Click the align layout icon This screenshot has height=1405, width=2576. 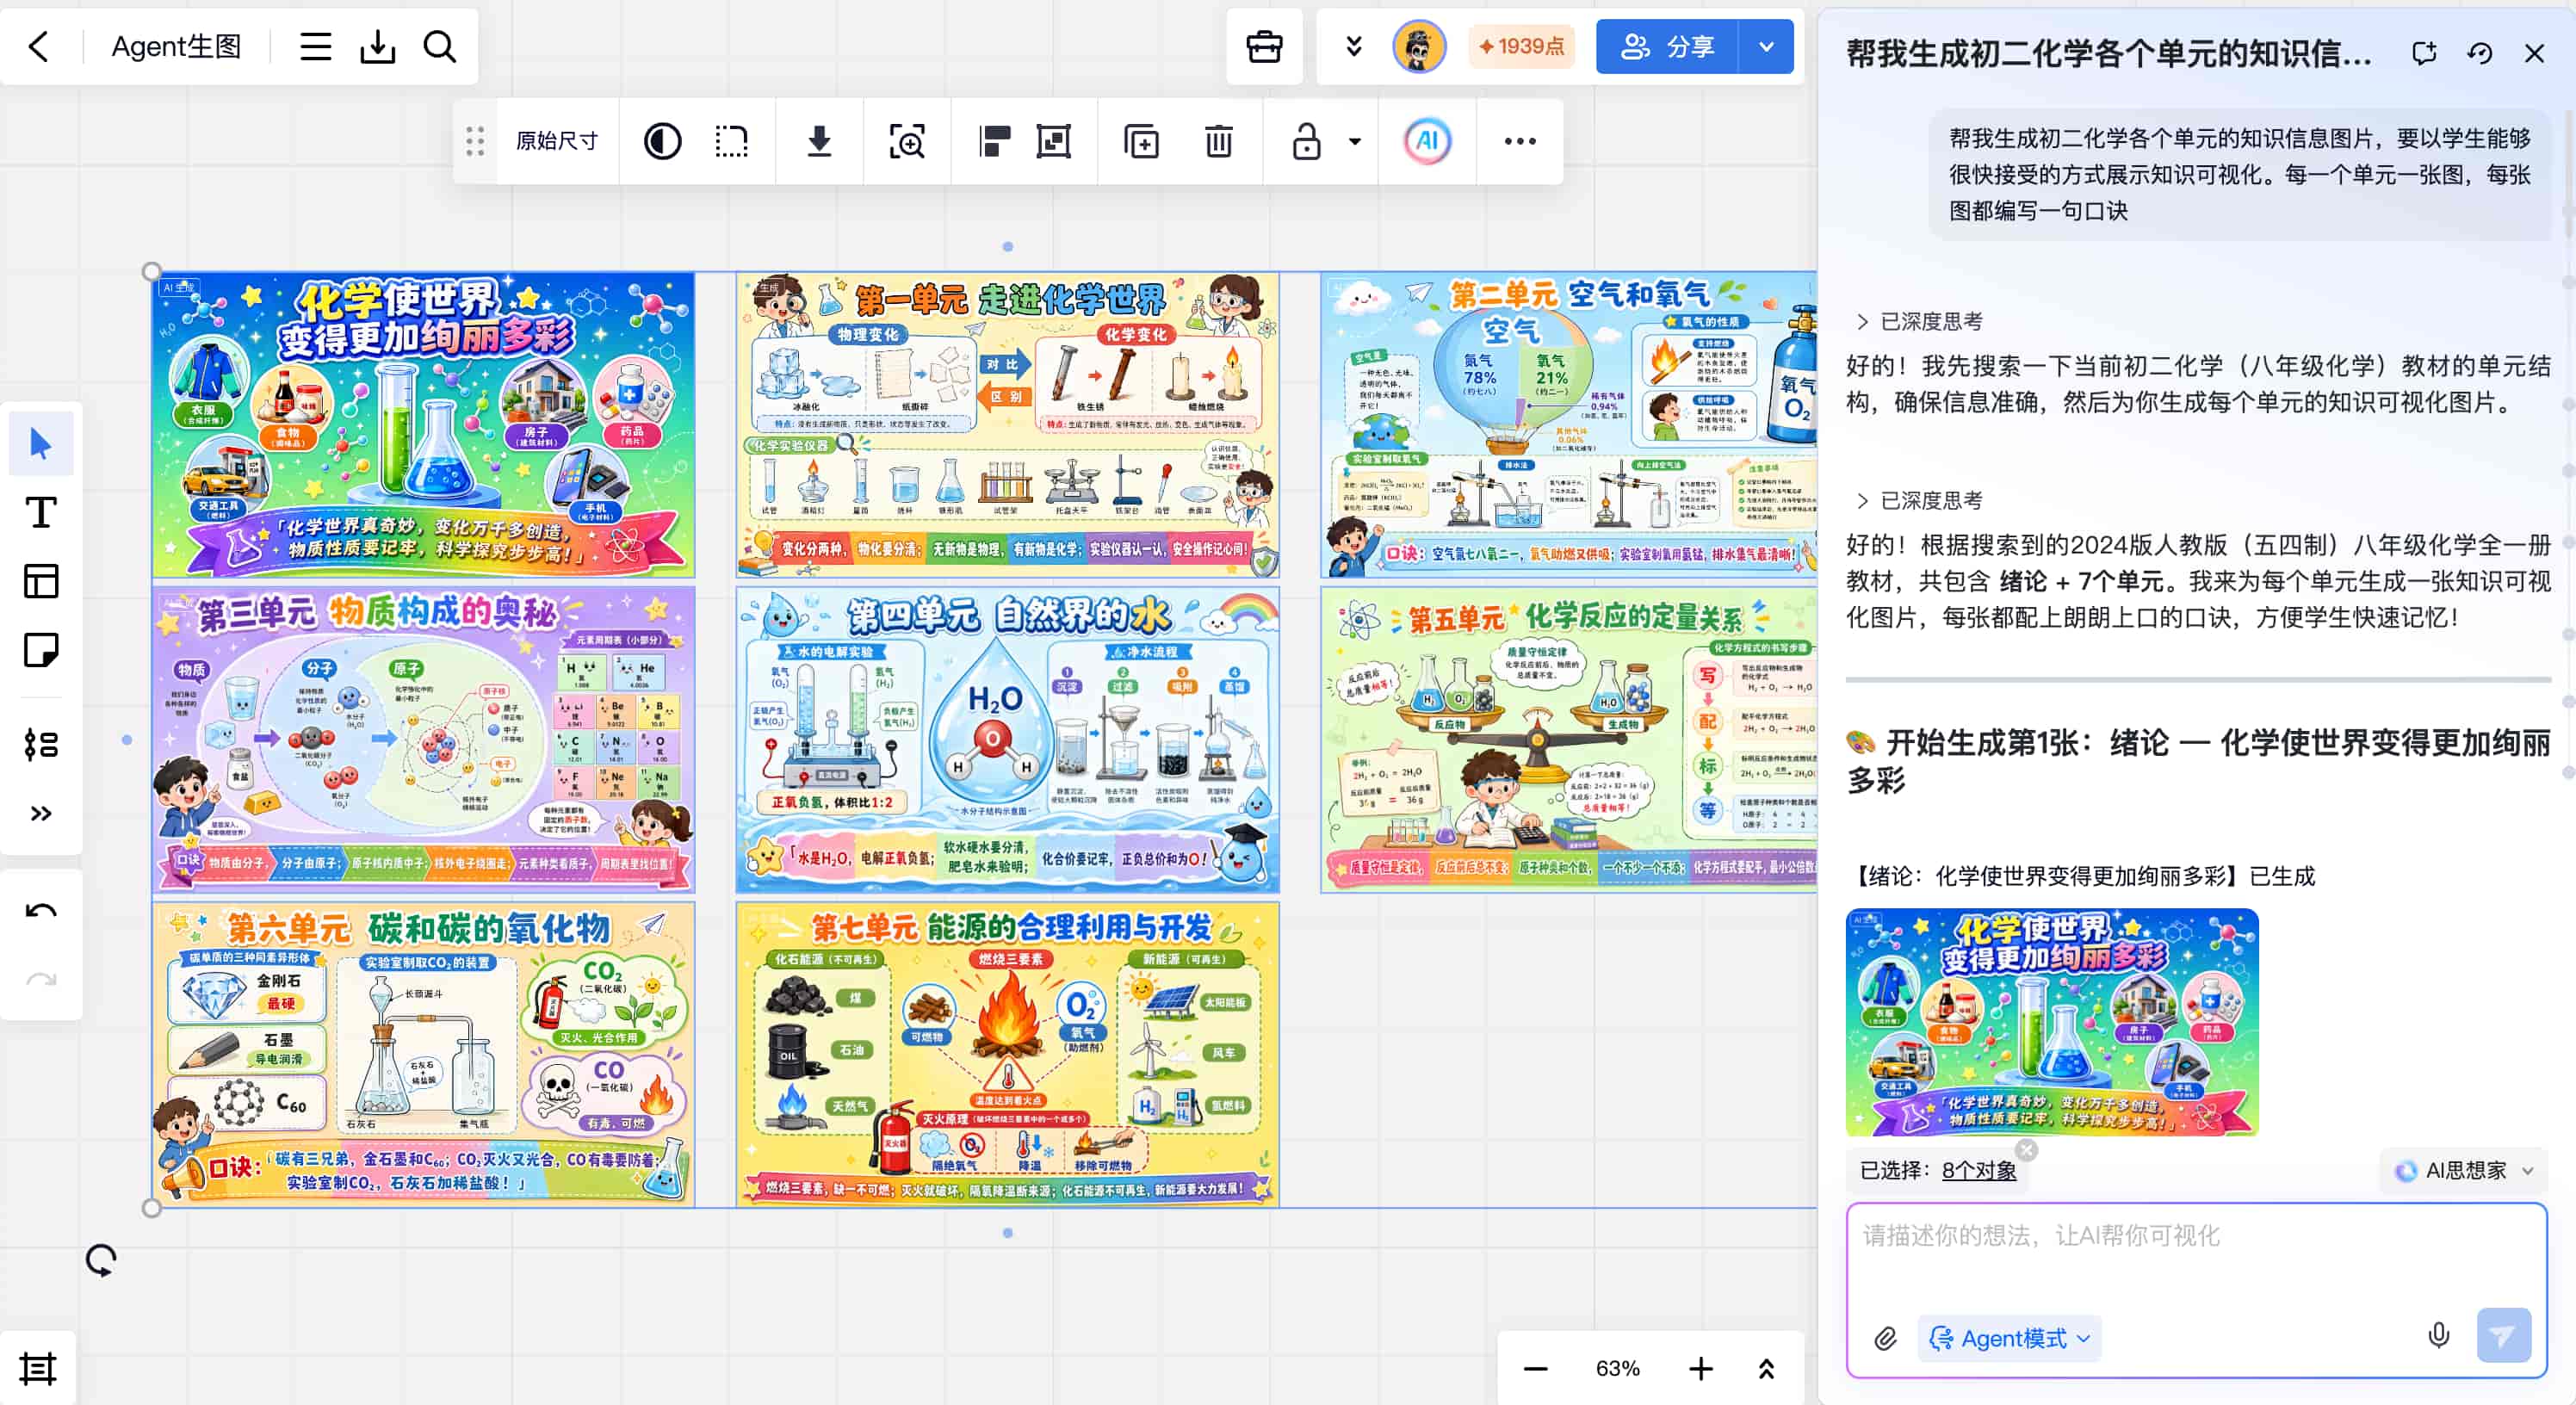993,141
